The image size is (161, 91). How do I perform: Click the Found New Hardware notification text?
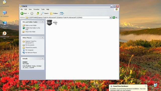pyautogui.click(x=128, y=89)
